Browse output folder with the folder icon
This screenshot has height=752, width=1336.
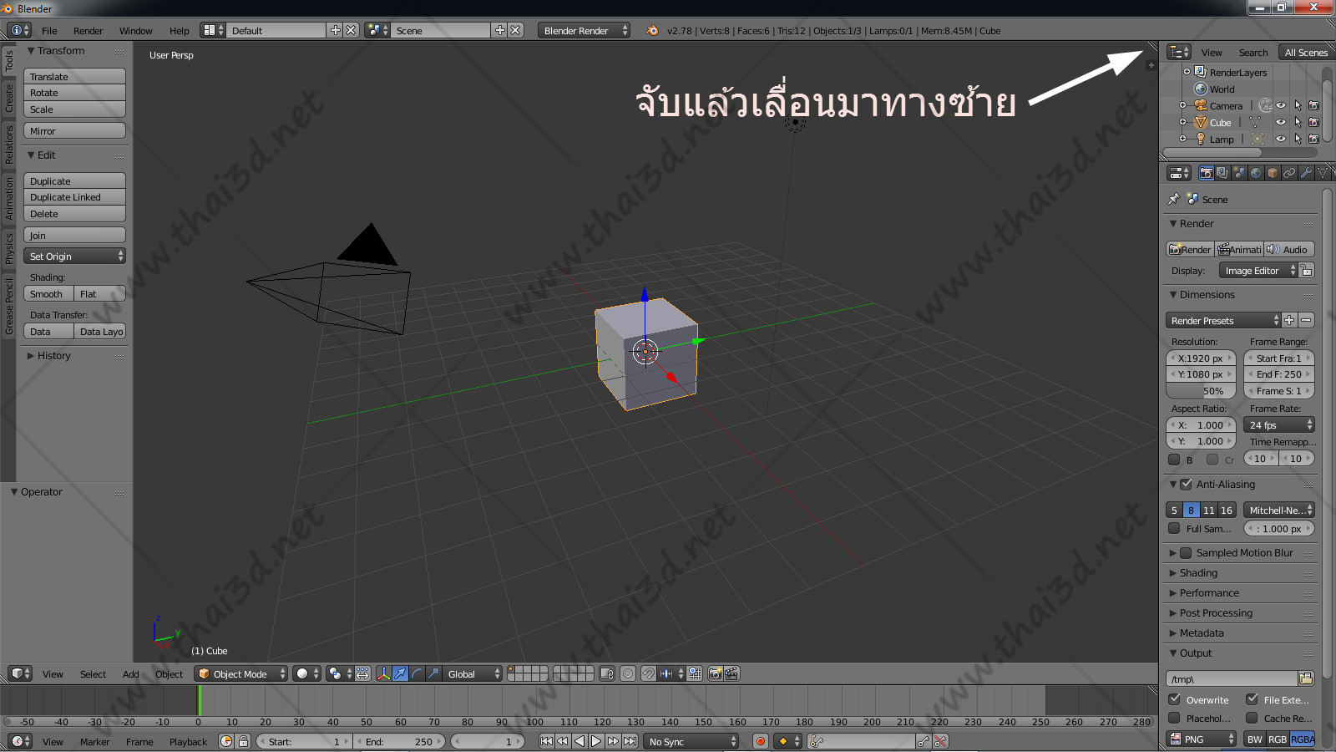1306,678
